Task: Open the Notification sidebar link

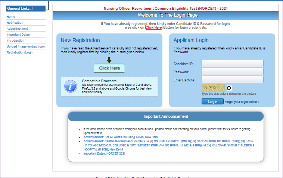Action: (x=15, y=23)
